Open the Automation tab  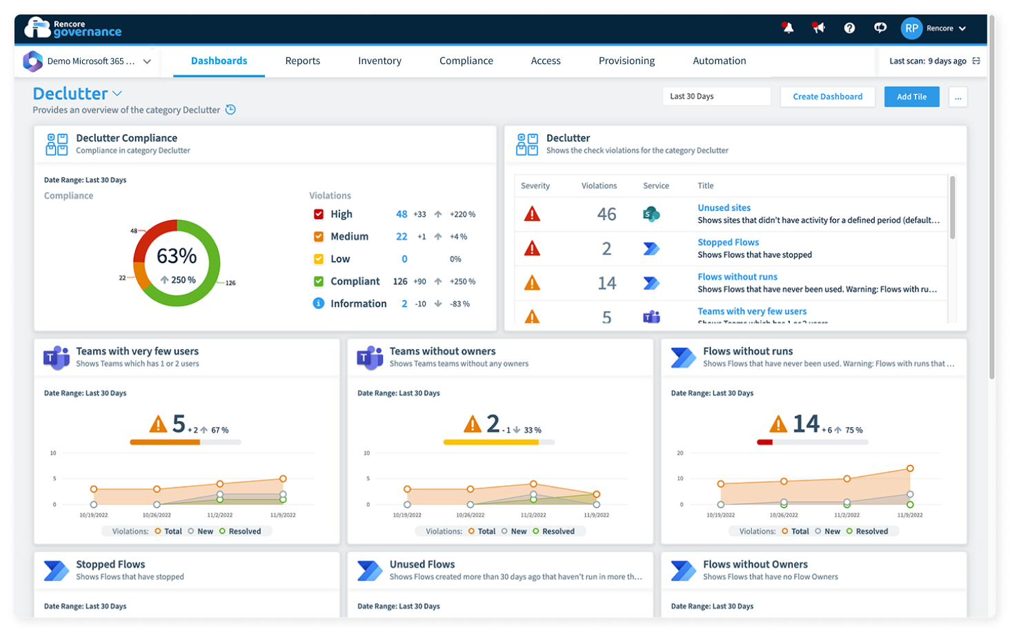[720, 61]
